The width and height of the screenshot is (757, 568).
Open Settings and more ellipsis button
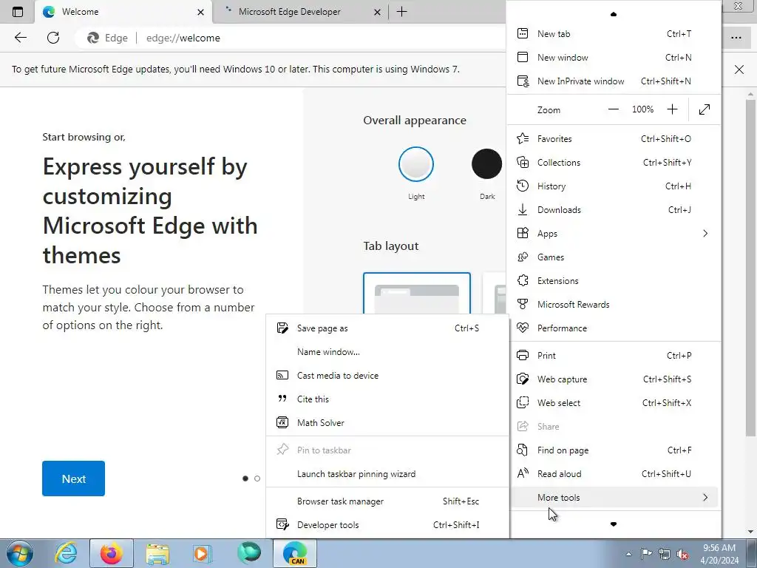pyautogui.click(x=736, y=38)
